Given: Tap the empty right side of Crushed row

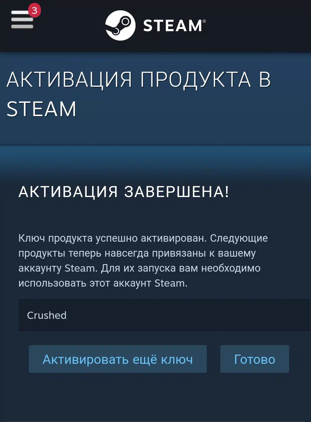Looking at the screenshot, I should tap(230, 315).
